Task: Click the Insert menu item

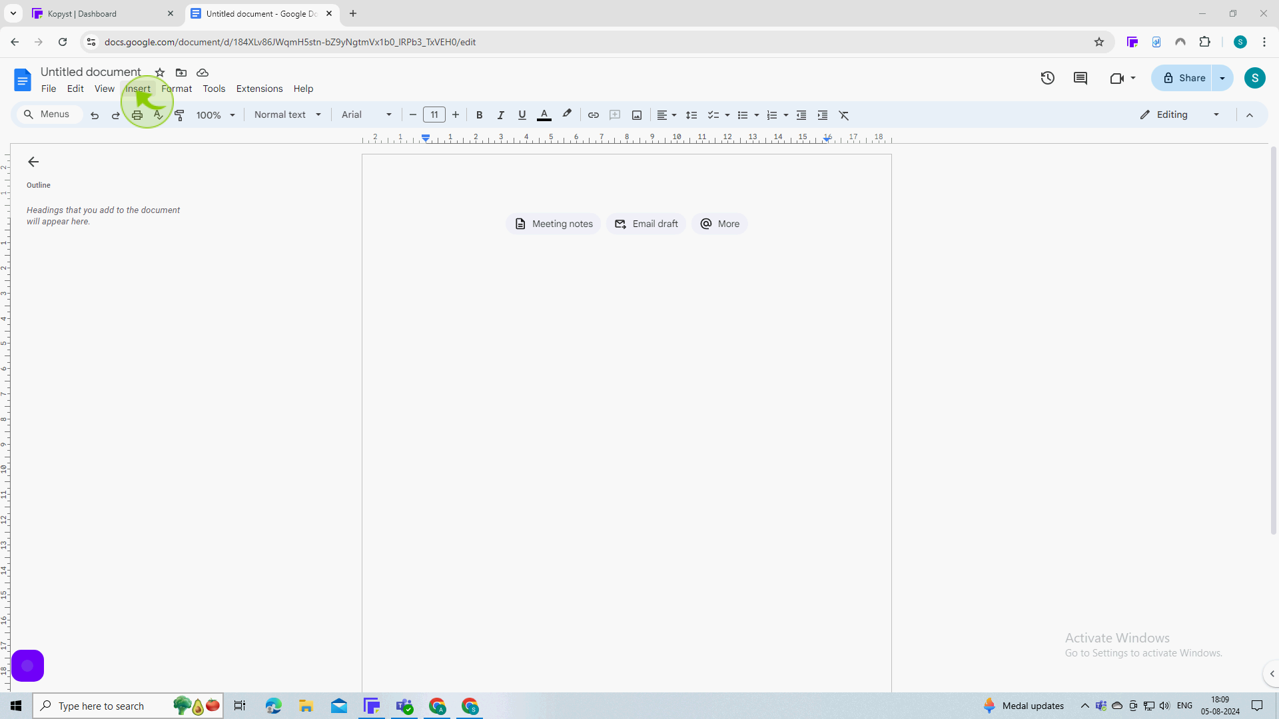Action: pyautogui.click(x=138, y=89)
